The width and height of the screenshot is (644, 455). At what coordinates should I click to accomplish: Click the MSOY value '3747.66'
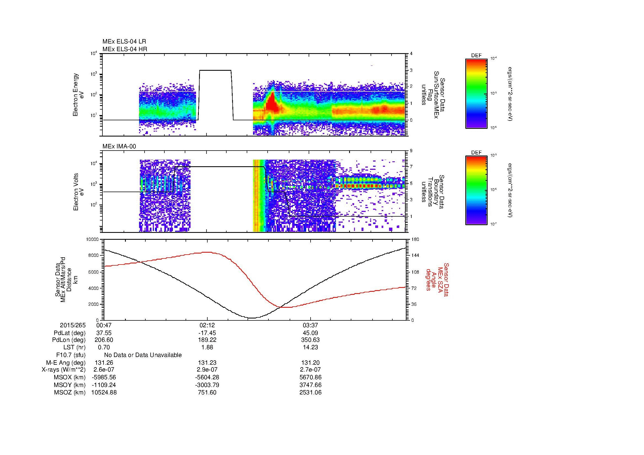(310, 385)
